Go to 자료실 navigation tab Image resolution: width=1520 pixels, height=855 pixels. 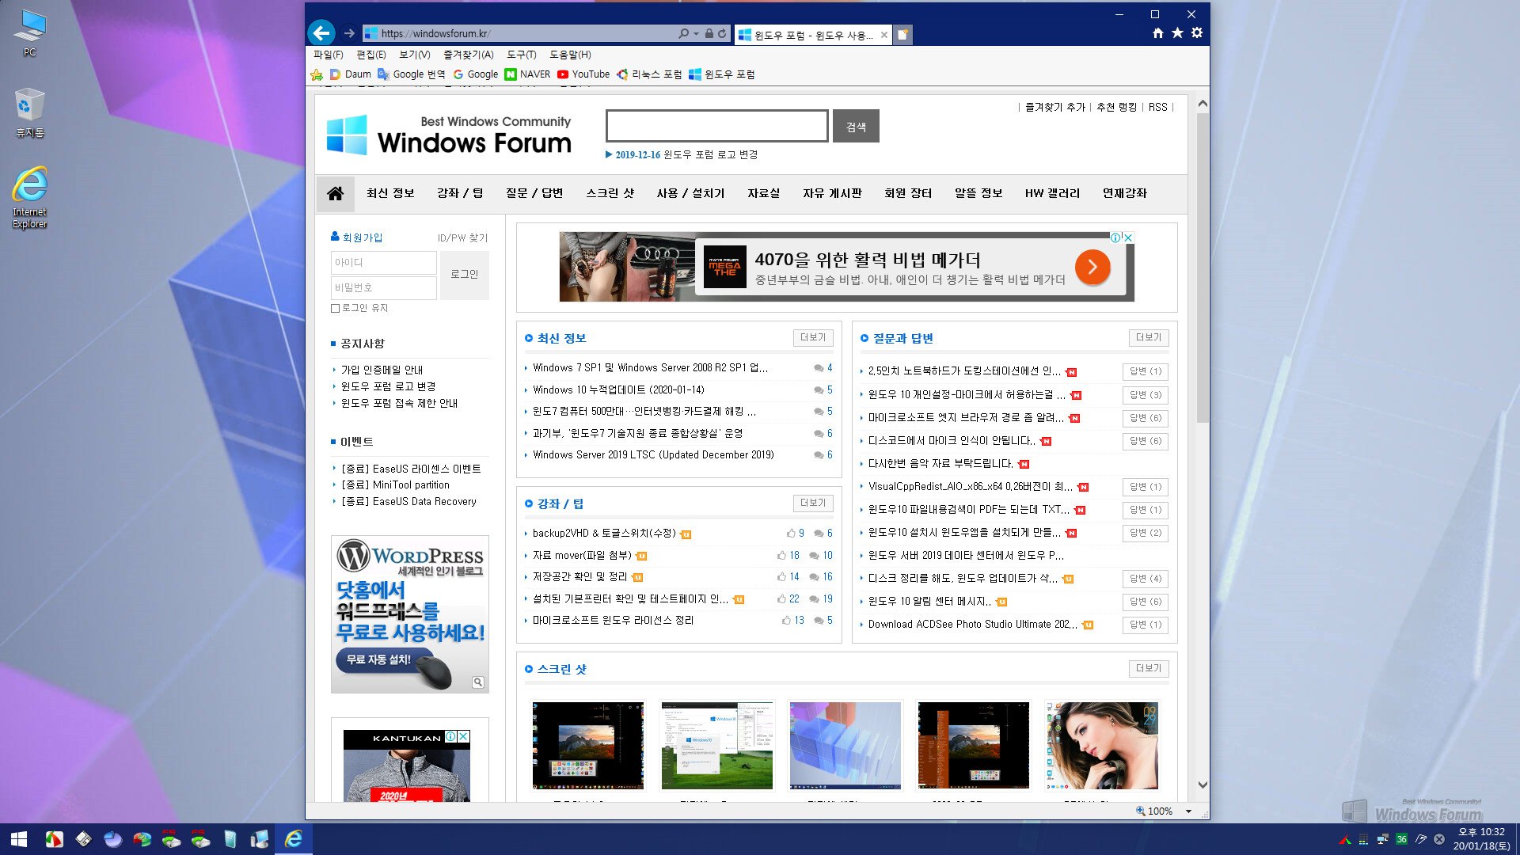coord(764,193)
